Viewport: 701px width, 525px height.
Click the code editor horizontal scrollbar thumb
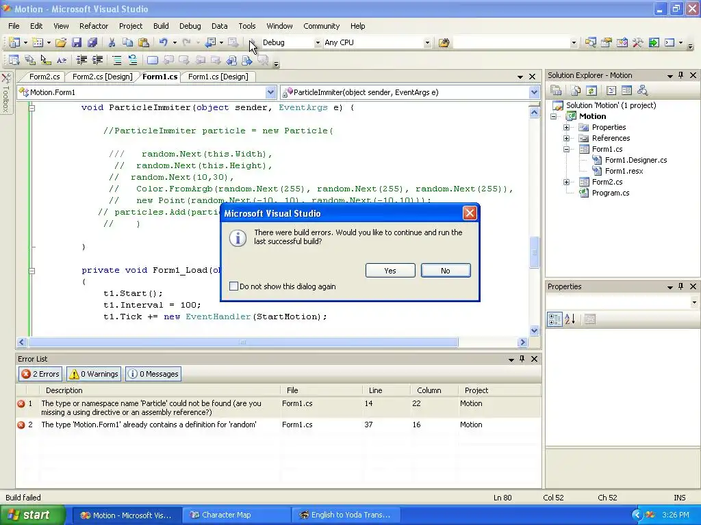click(243, 342)
